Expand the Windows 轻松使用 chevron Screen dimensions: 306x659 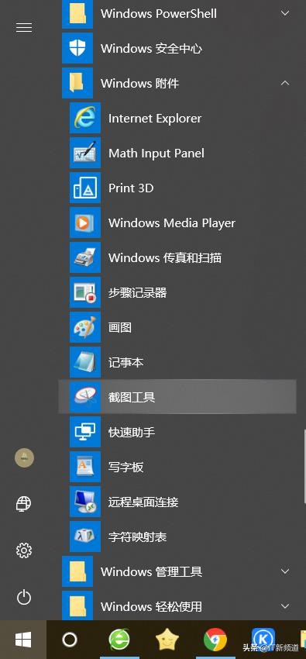pyautogui.click(x=285, y=606)
